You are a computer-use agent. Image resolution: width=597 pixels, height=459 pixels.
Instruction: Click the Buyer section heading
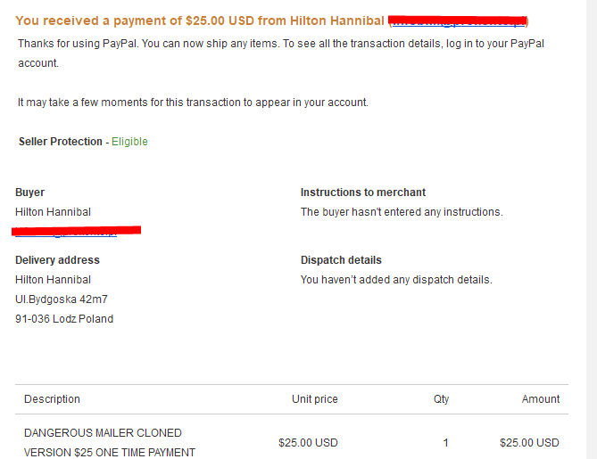pos(29,193)
